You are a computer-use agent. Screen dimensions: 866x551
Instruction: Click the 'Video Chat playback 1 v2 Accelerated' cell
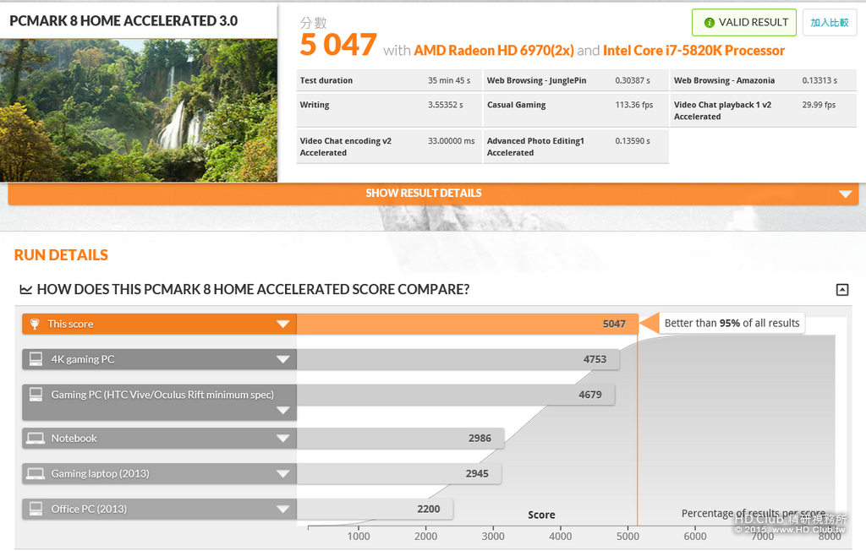tap(764, 111)
